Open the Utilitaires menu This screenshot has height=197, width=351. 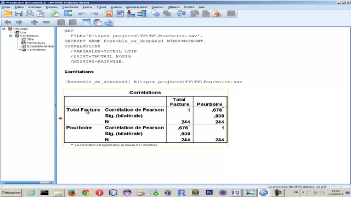pos(174,7)
